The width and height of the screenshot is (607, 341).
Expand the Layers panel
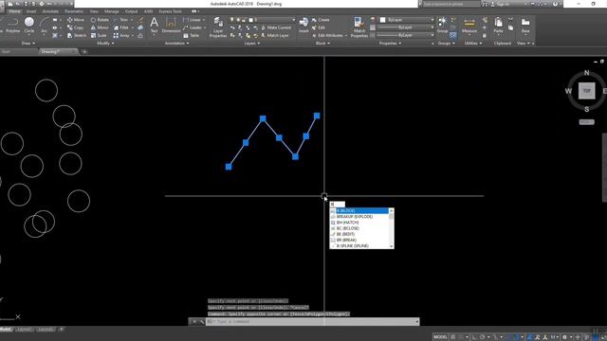tap(252, 44)
